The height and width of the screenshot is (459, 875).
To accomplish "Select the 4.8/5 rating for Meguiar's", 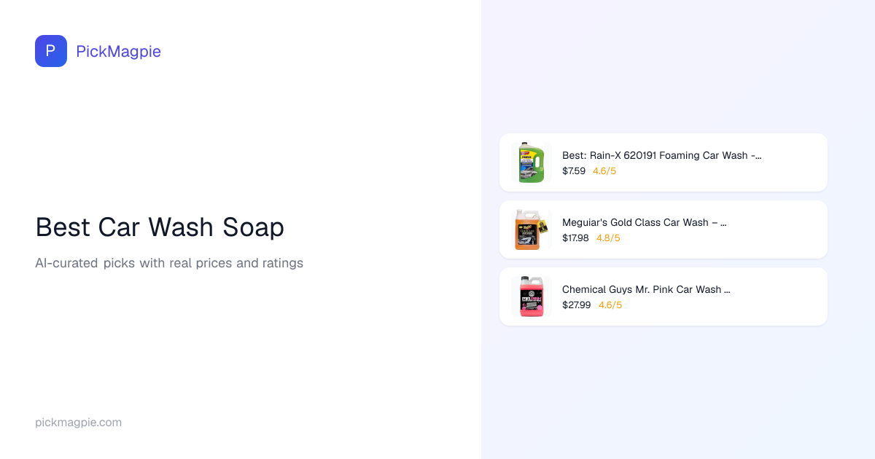I will point(608,238).
